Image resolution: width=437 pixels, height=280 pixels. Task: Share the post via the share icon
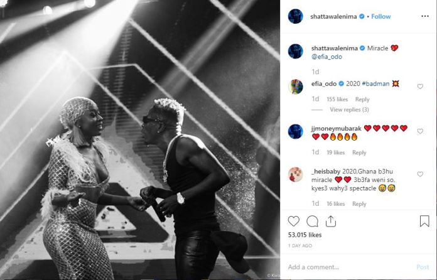pos(331,221)
